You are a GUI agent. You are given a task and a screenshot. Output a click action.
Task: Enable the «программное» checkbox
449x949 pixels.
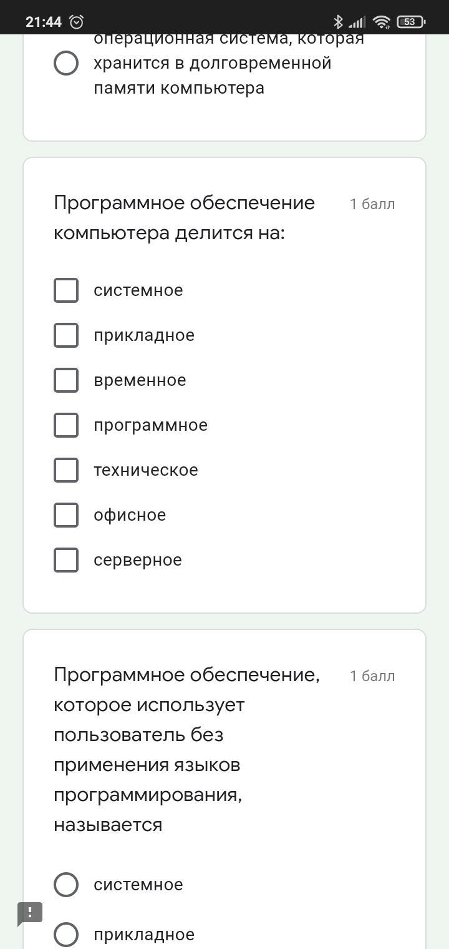66,425
